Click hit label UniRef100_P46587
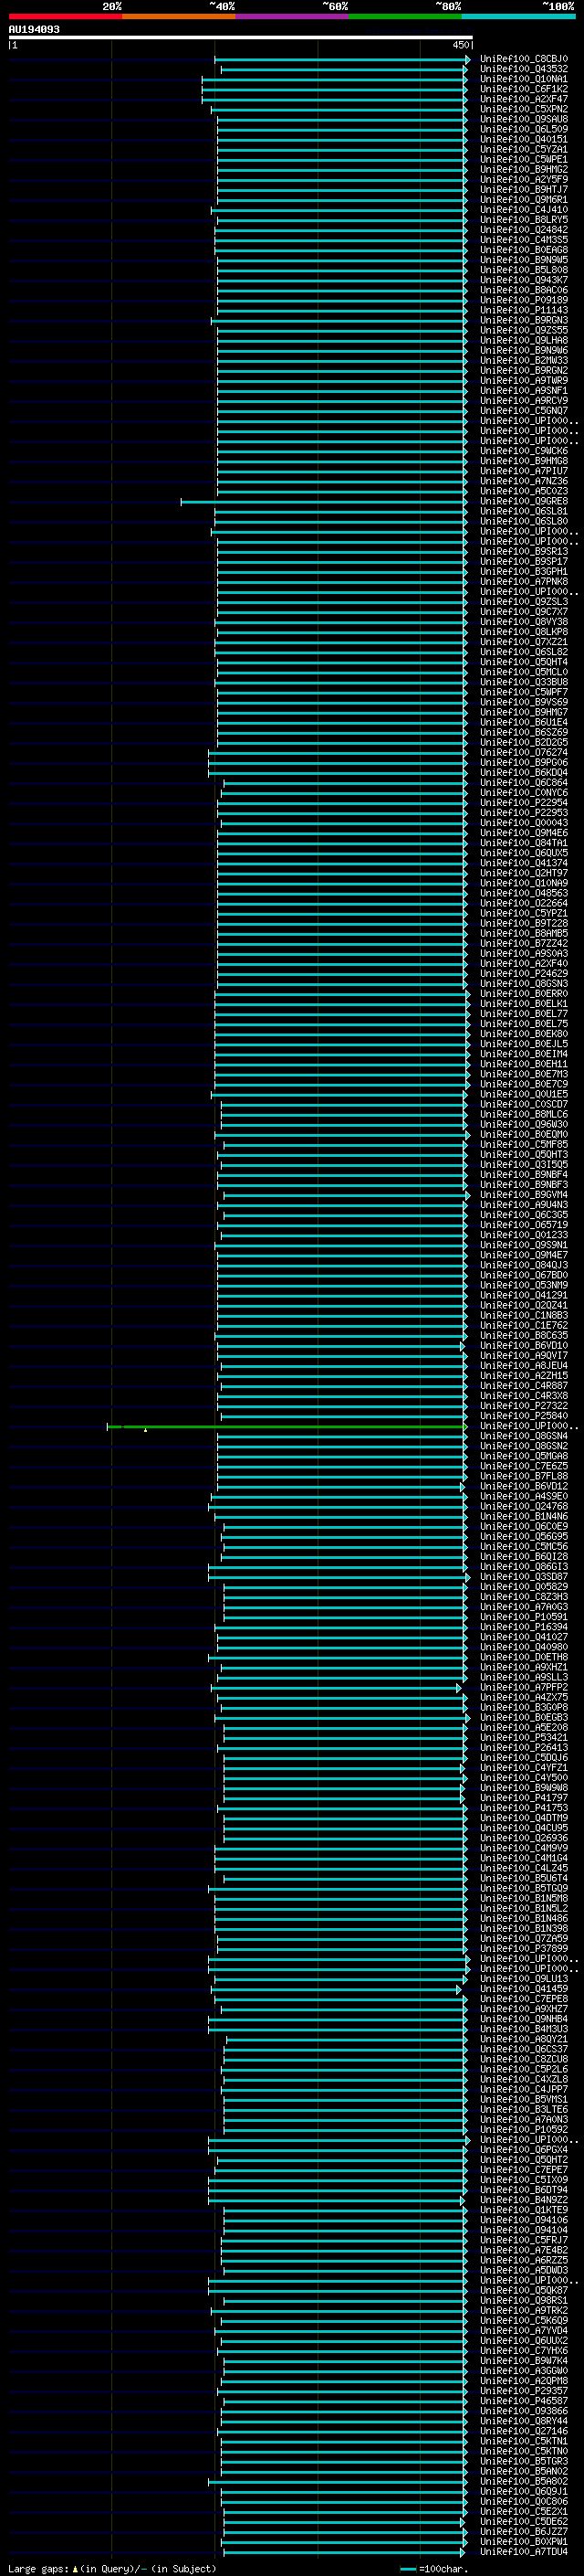 click(x=523, y=2401)
